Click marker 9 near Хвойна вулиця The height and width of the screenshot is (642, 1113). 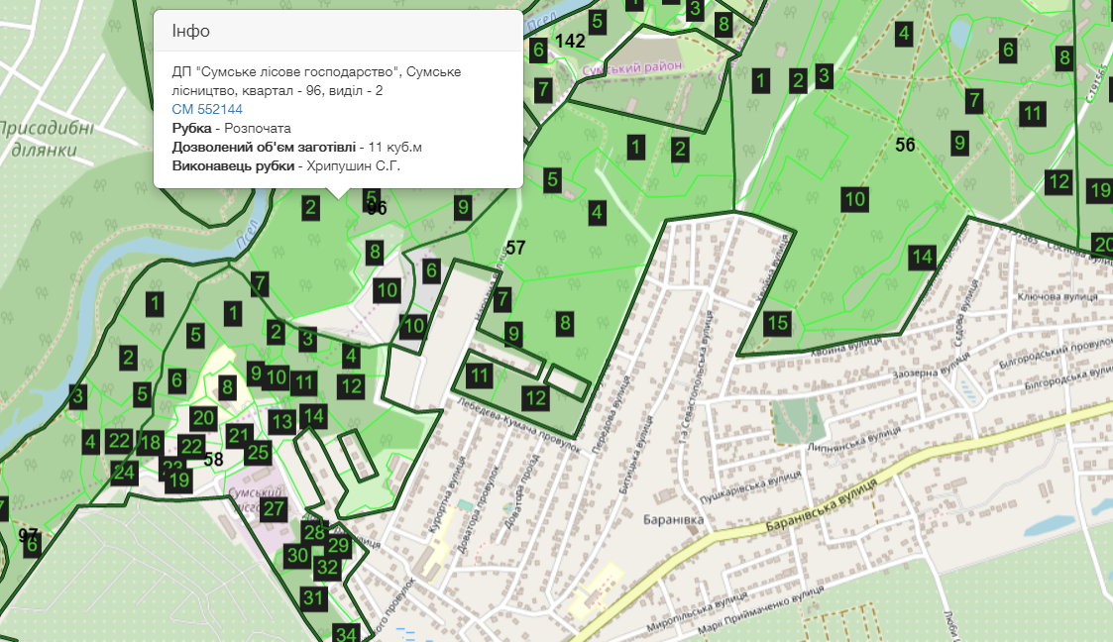(958, 142)
